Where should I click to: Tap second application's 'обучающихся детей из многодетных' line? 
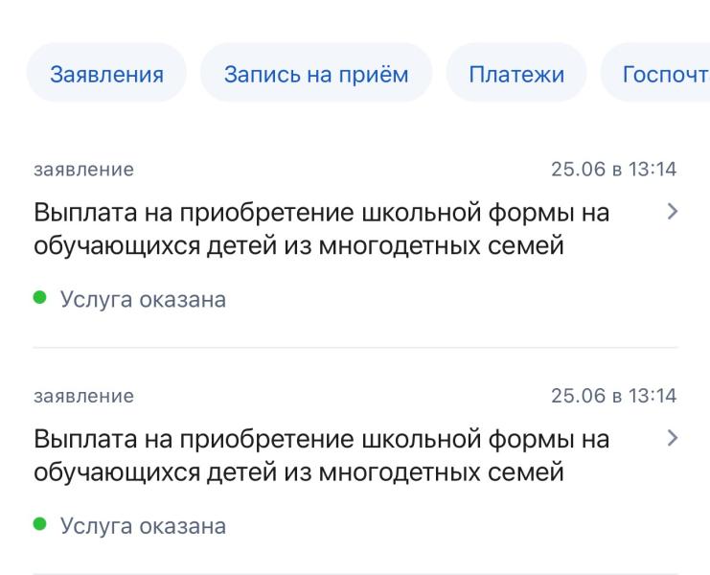pyautogui.click(x=299, y=472)
